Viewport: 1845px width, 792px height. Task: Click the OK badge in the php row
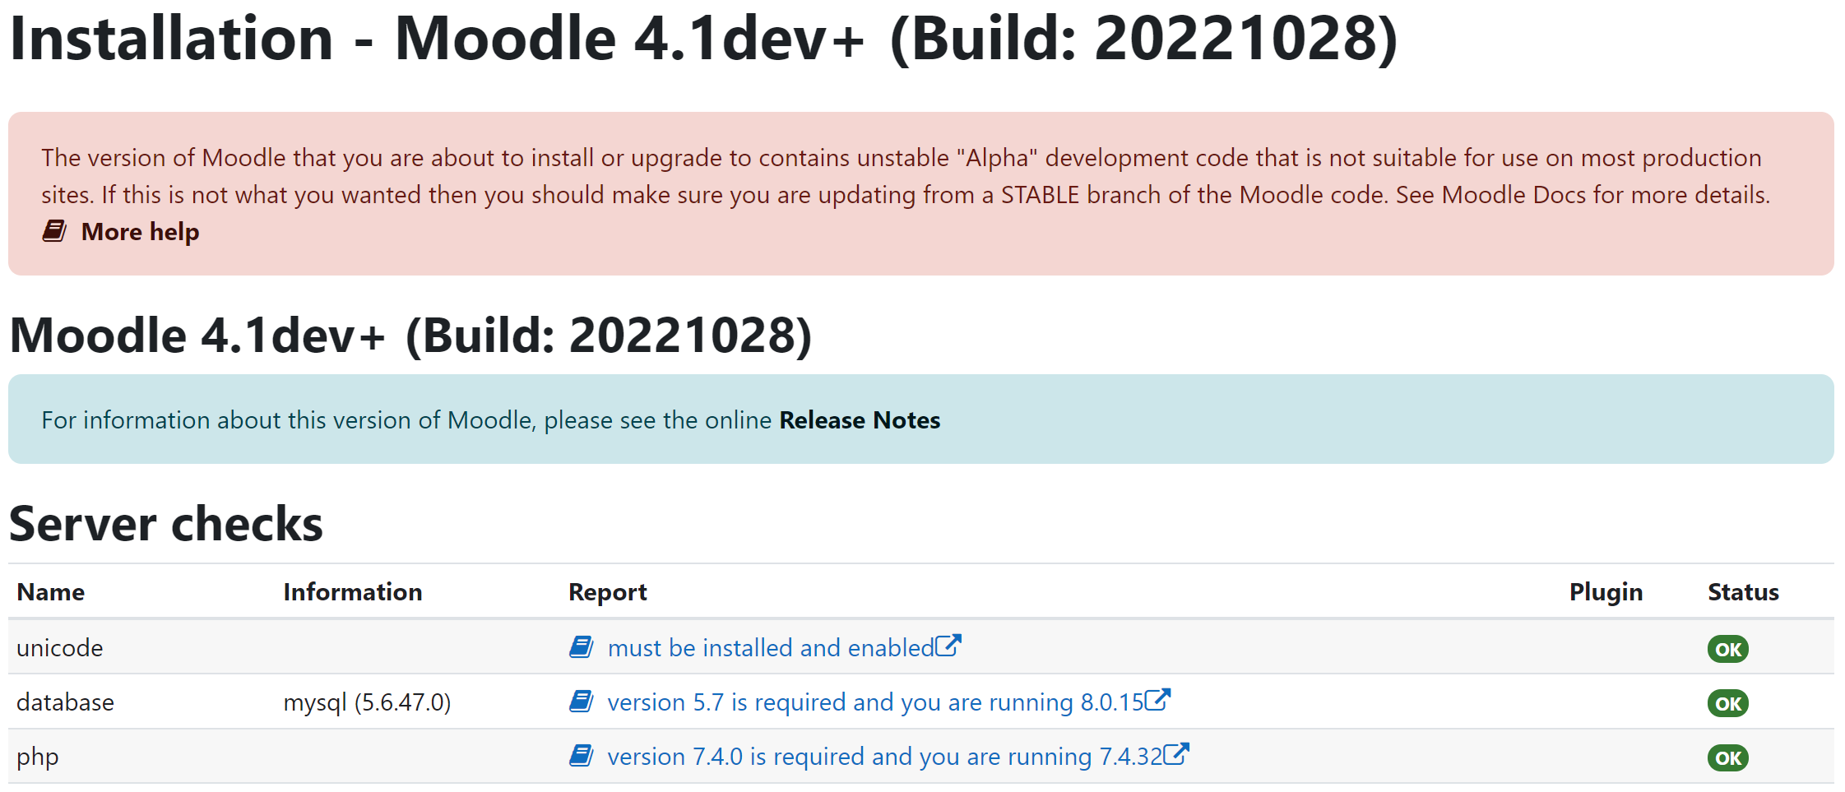pyautogui.click(x=1728, y=757)
